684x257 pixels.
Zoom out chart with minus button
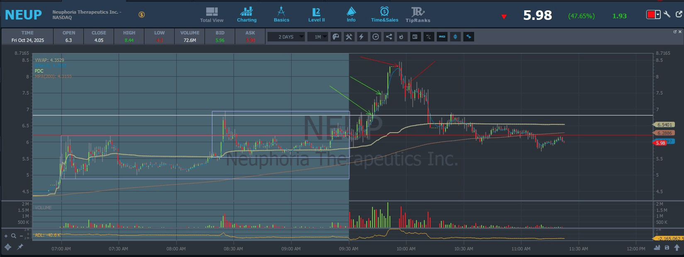point(21,236)
